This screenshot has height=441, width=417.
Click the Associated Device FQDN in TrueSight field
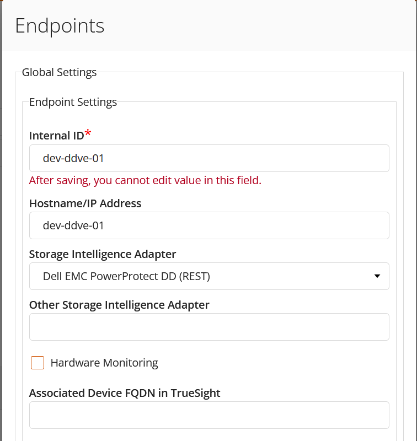pos(209,415)
